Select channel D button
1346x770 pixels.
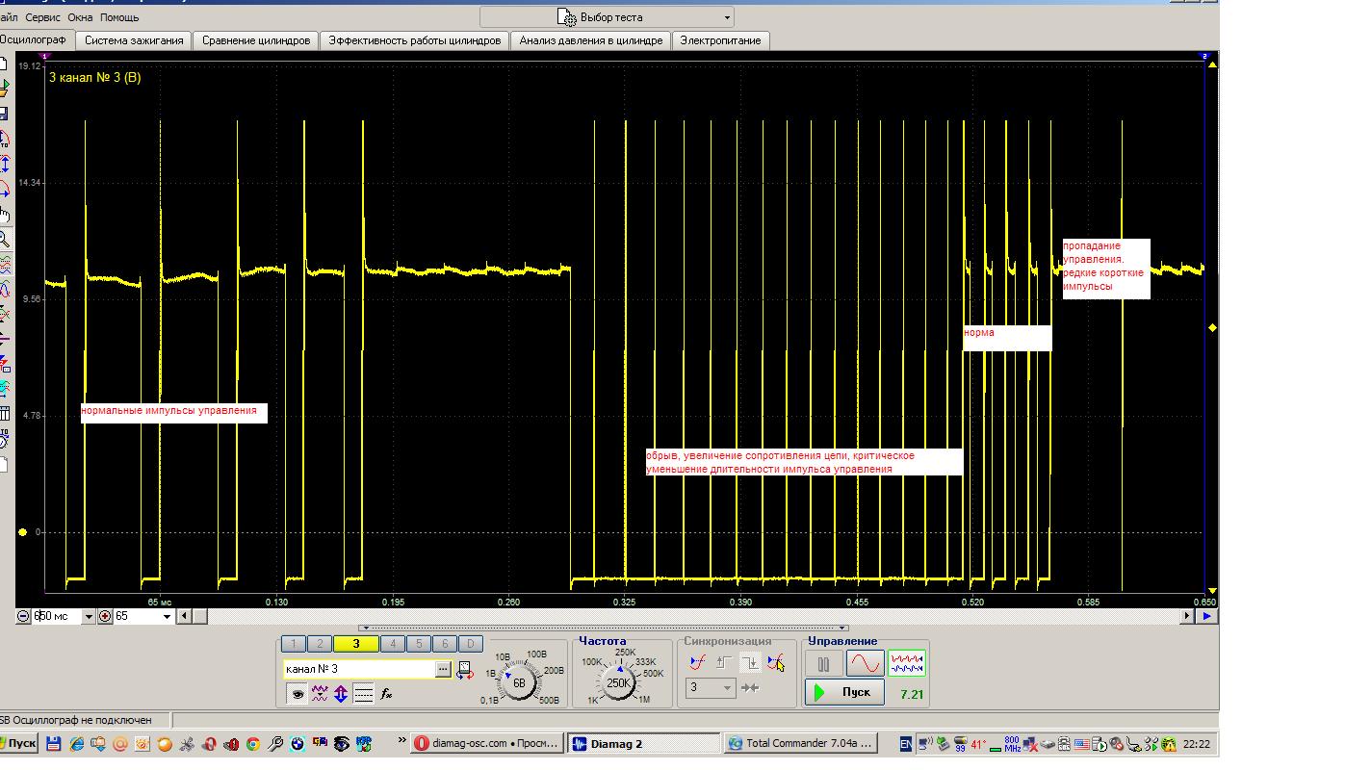(x=470, y=644)
